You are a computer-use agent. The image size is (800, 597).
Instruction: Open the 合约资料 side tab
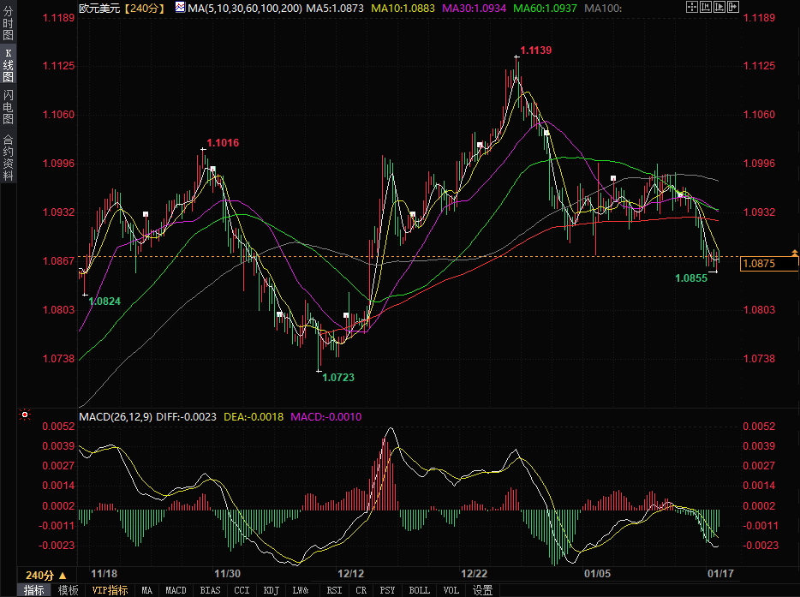(x=9, y=157)
